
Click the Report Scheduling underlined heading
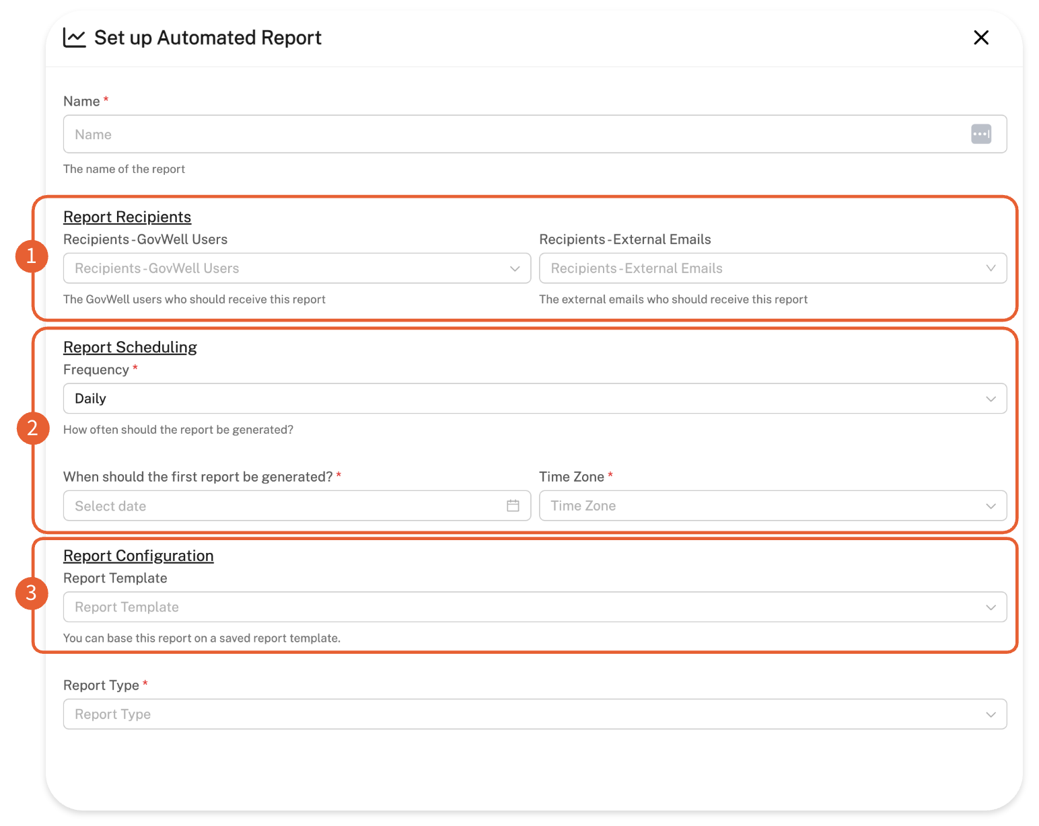[x=130, y=348]
